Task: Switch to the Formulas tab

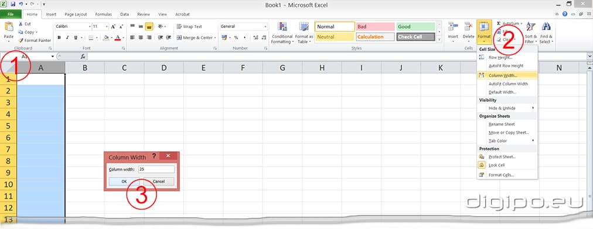Action: 103,15
